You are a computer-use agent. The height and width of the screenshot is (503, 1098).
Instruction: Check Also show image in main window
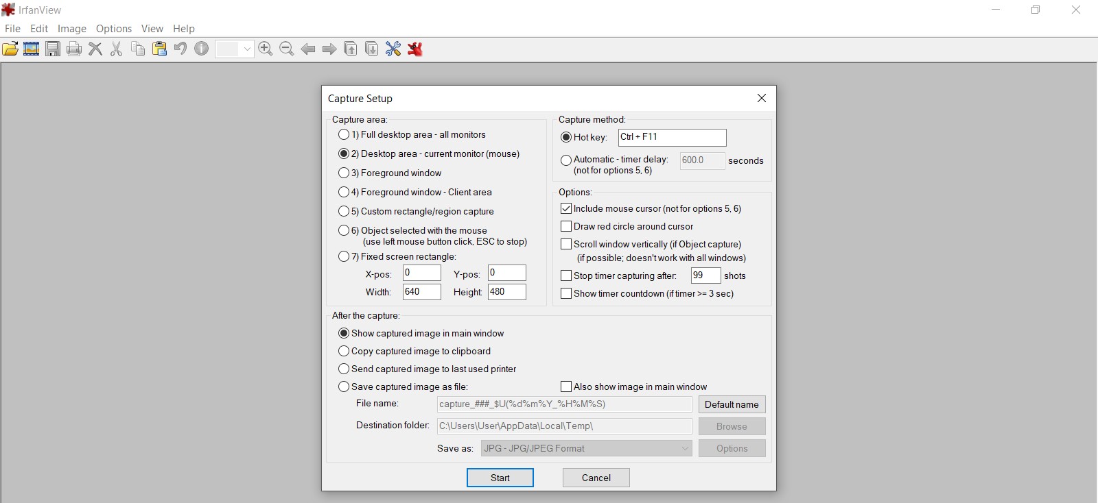pos(566,387)
